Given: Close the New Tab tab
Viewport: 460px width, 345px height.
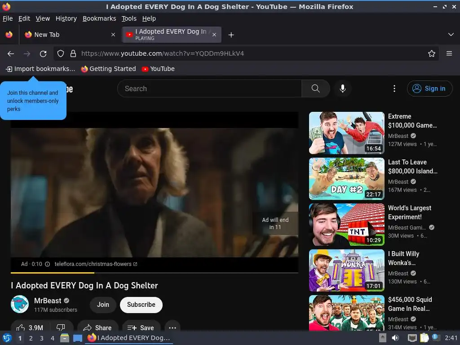Looking at the screenshot, I should pos(113,35).
